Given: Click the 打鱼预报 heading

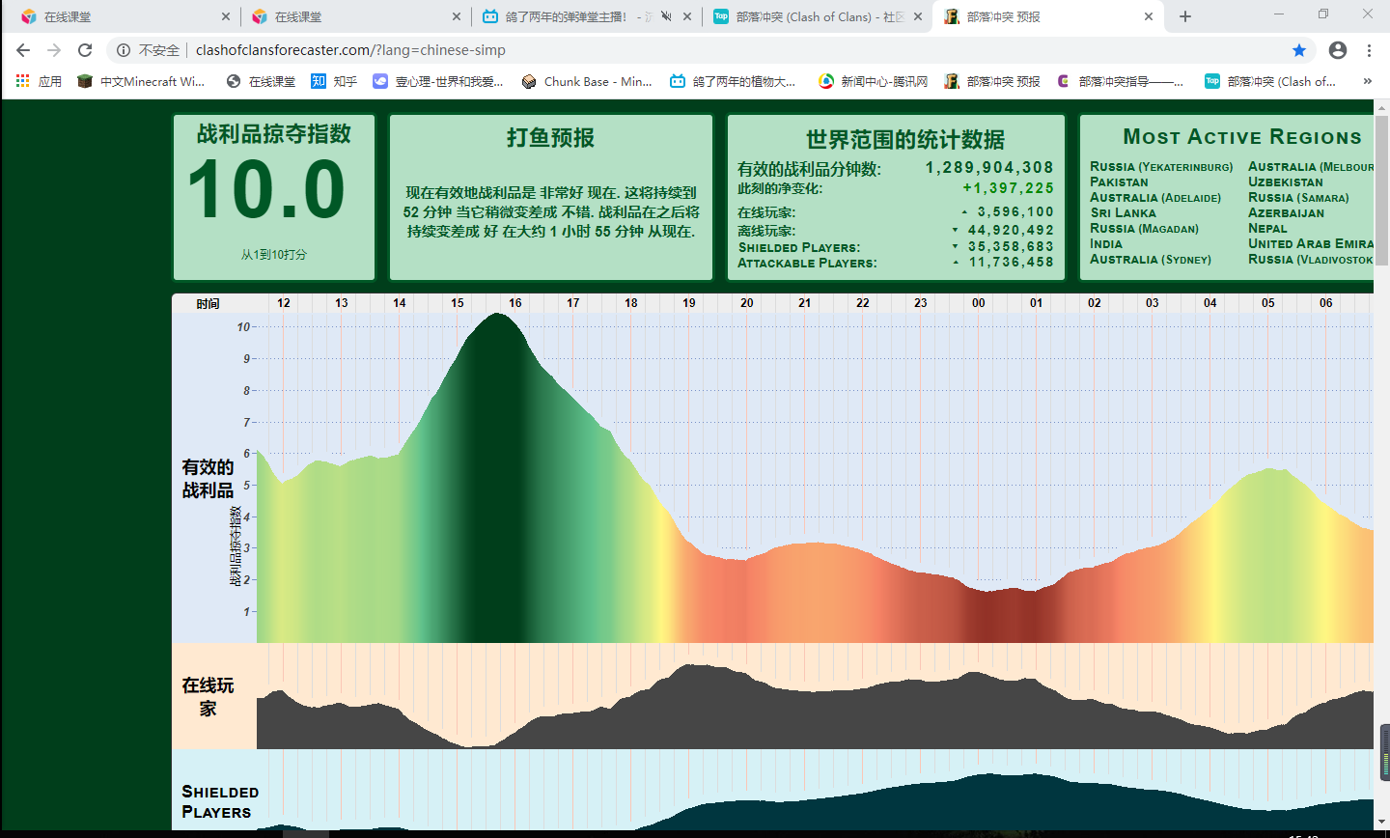Looking at the screenshot, I should [550, 138].
